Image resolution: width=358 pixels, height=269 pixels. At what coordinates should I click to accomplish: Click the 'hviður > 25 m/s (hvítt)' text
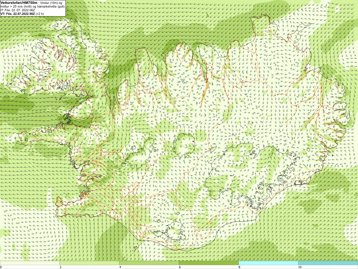(x=17, y=6)
